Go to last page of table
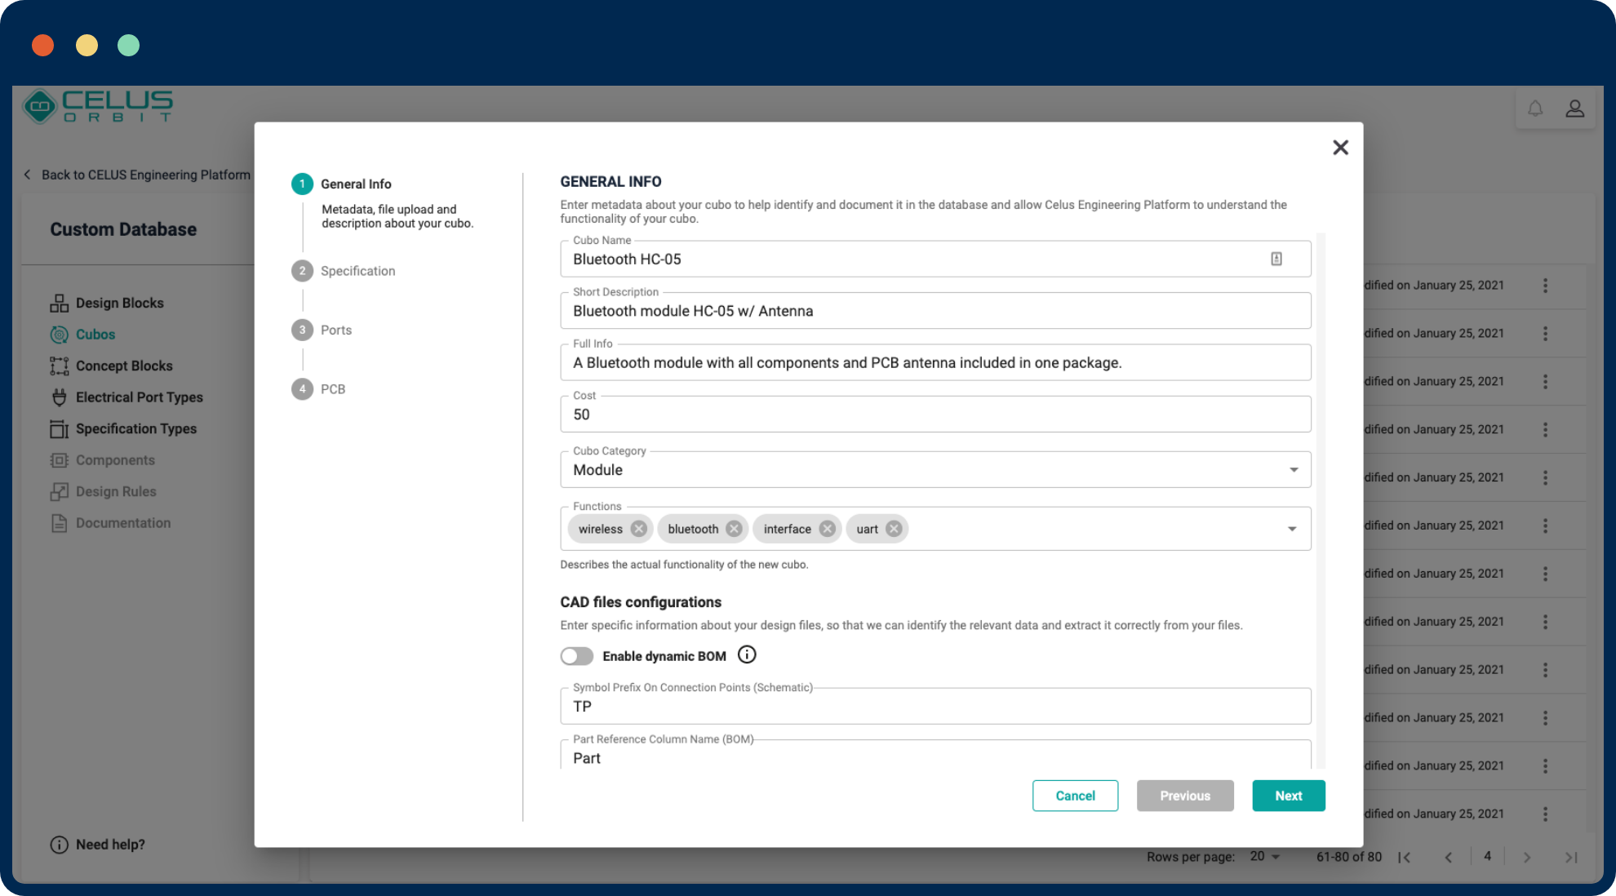Viewport: 1616px width, 896px height. [x=1571, y=857]
